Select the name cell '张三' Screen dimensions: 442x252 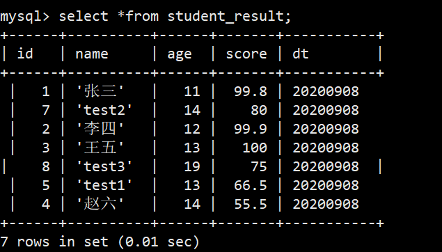[x=100, y=91]
